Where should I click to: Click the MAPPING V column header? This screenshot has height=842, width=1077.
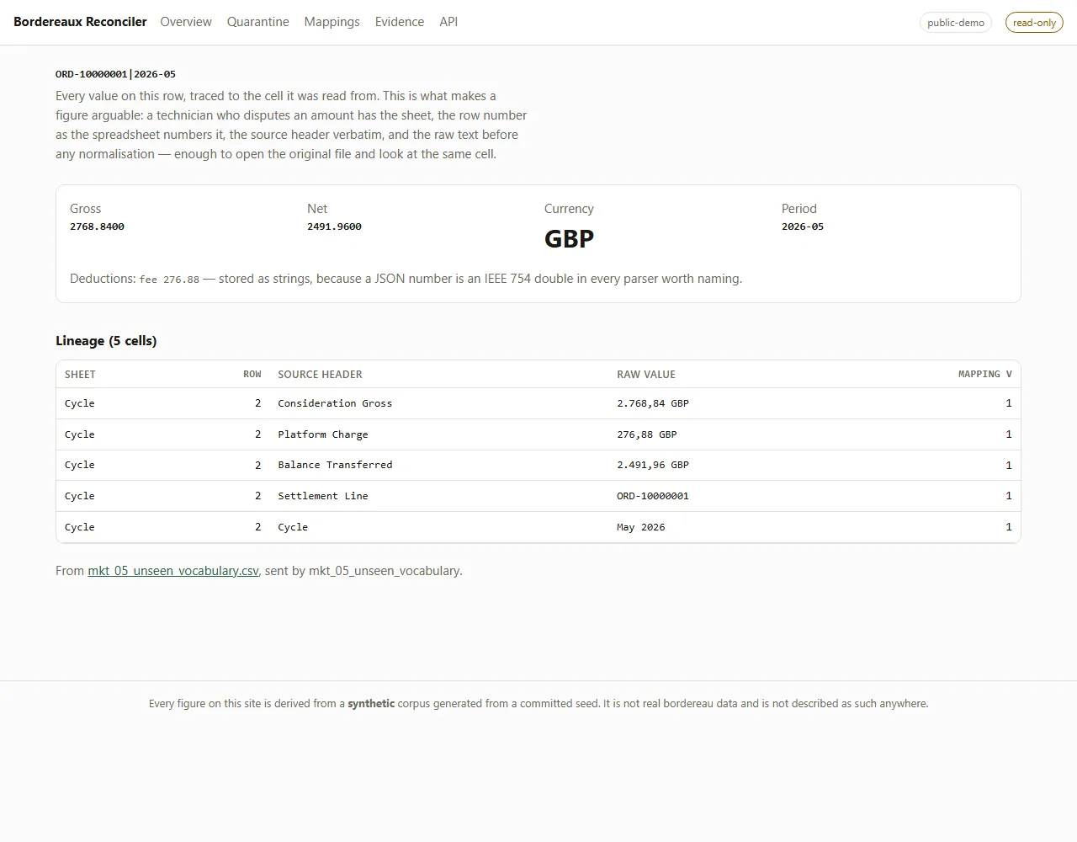tap(985, 375)
